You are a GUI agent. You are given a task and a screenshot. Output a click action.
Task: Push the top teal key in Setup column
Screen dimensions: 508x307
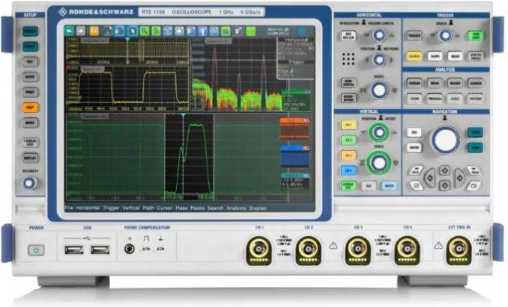click(x=30, y=31)
